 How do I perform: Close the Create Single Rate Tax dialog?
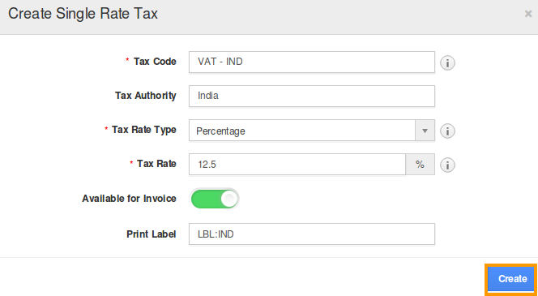pos(528,14)
